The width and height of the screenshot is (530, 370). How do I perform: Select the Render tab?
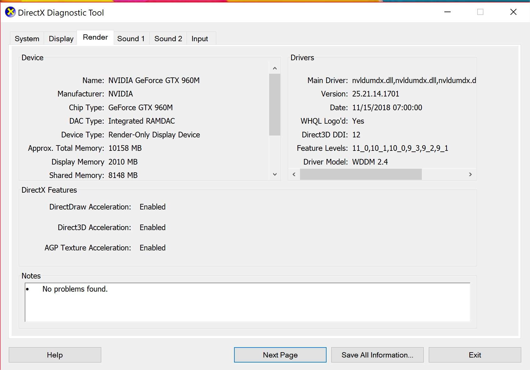click(x=95, y=37)
